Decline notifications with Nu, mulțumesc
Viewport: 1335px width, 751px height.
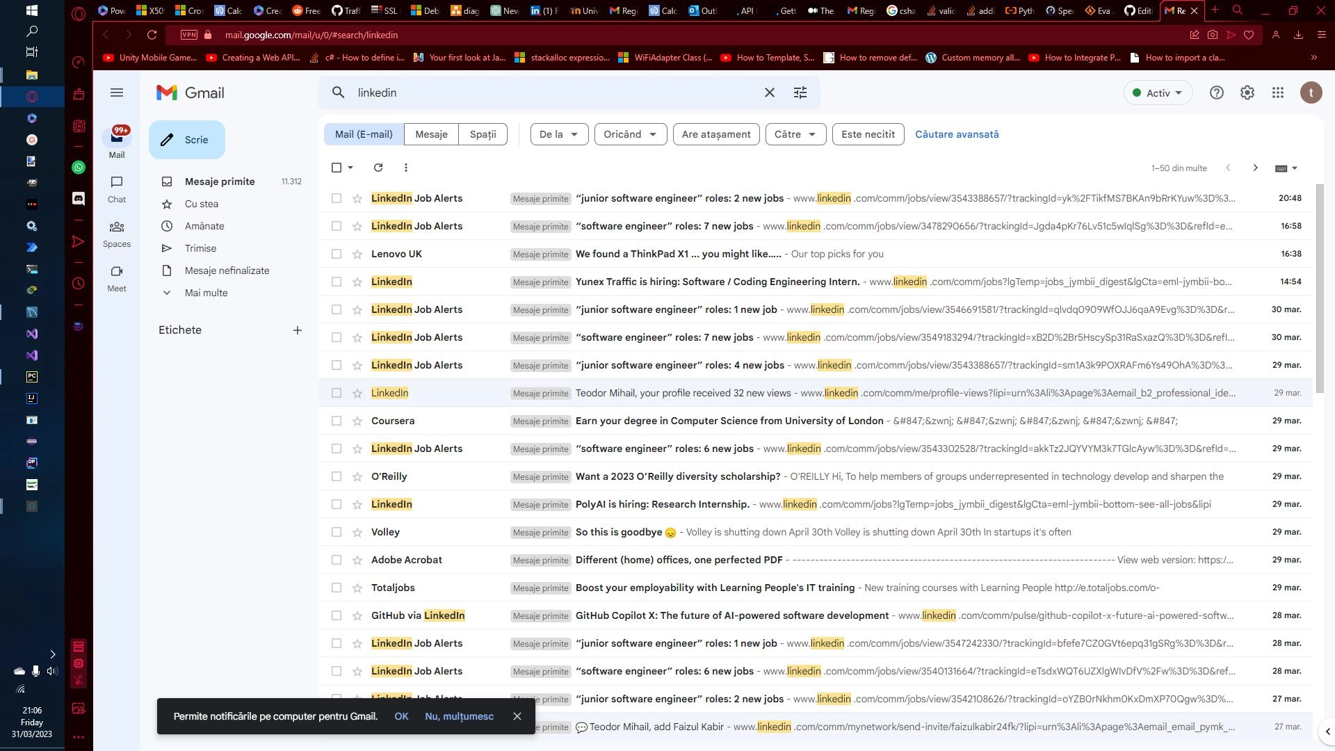pos(459,716)
